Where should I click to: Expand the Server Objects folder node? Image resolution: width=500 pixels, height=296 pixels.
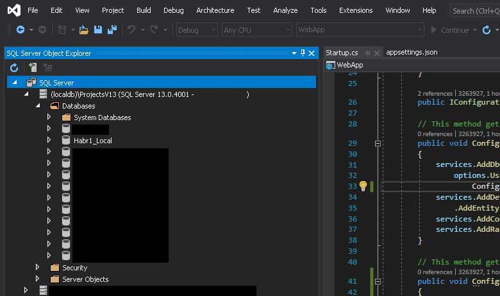[37, 279]
